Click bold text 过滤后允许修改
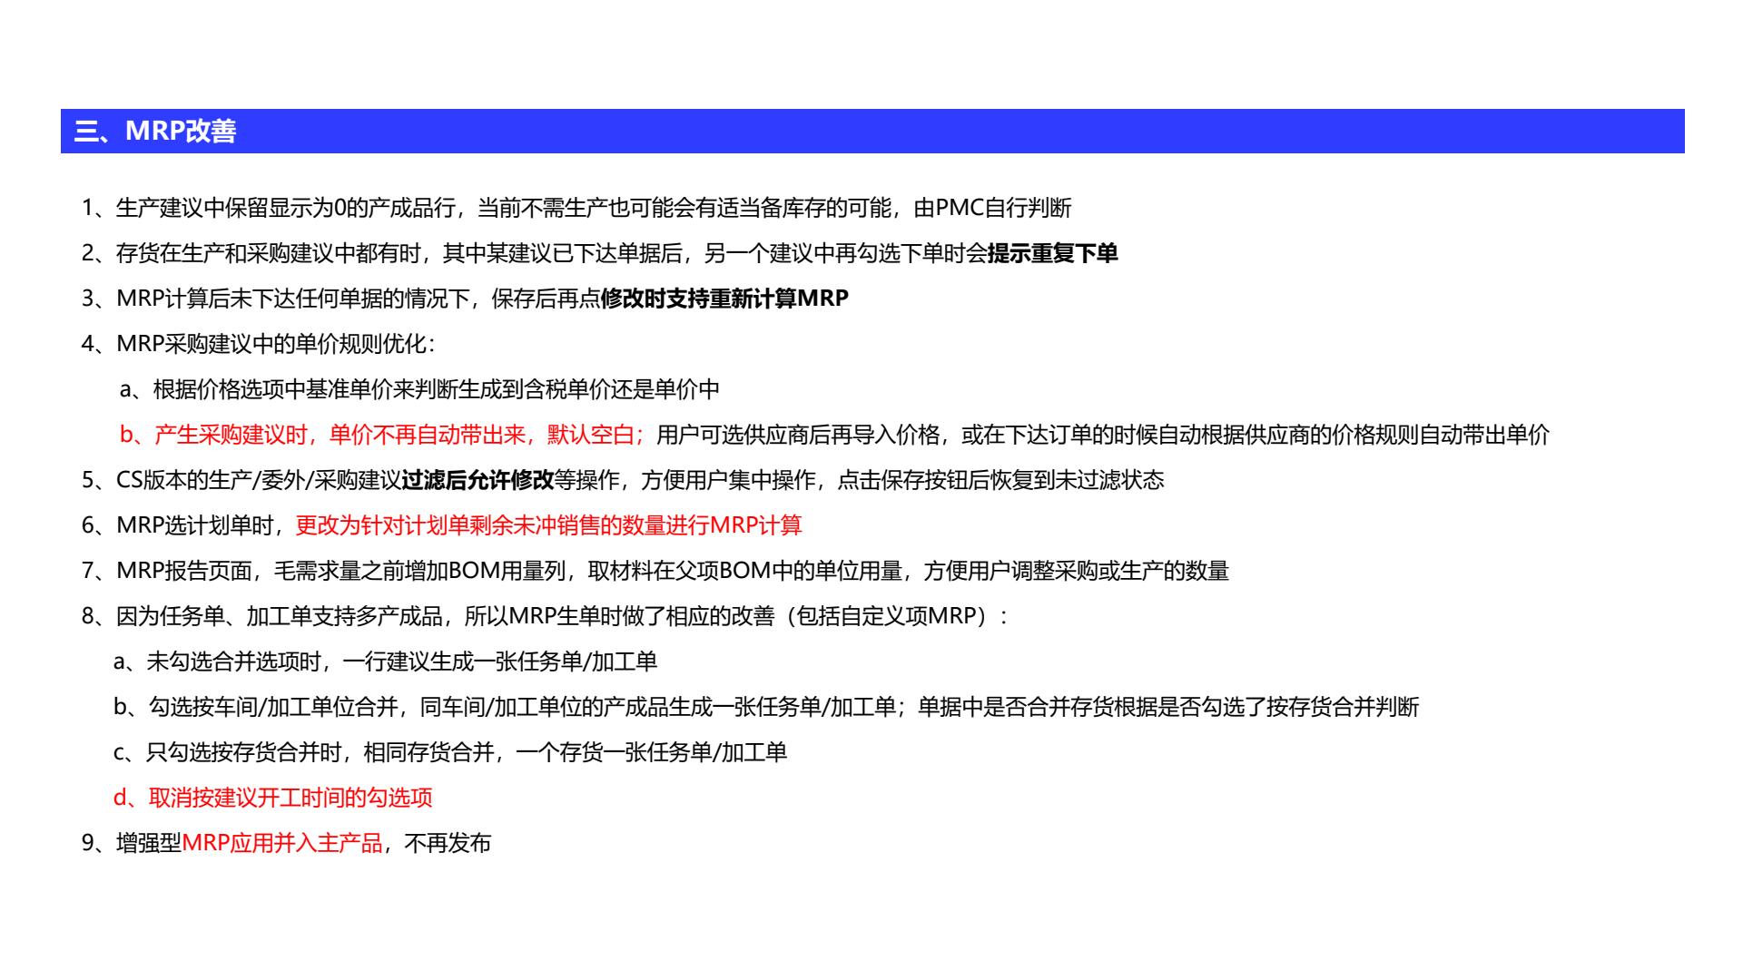 tap(478, 480)
